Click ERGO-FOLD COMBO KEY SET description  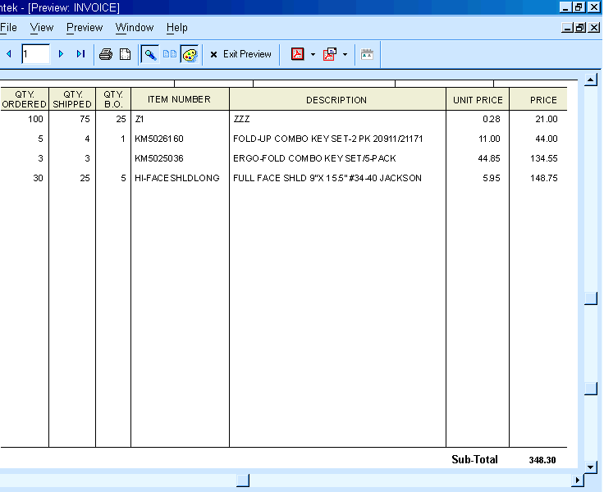(314, 158)
